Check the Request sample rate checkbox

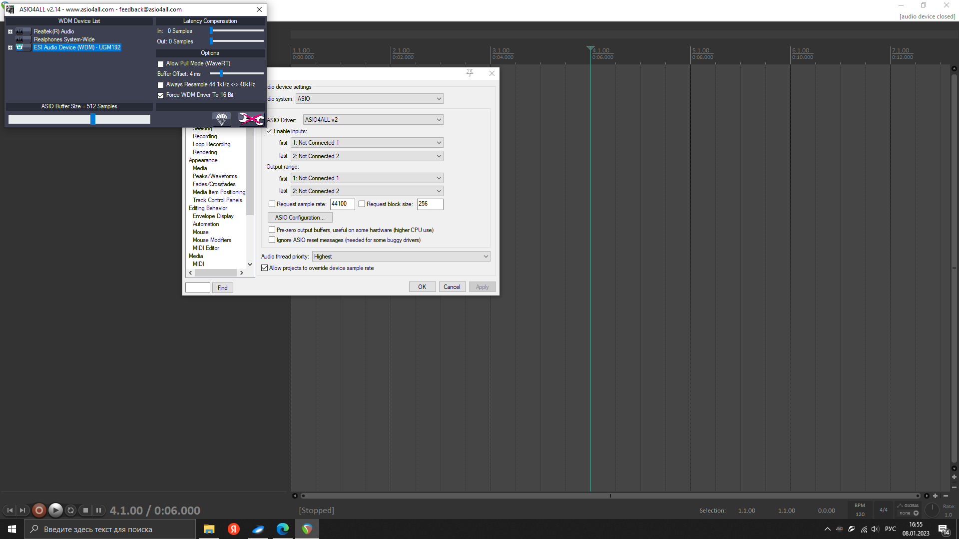click(272, 204)
